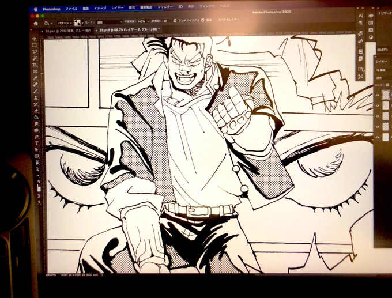Select the Hand tool
The height and width of the screenshot is (298, 392).
[37, 163]
